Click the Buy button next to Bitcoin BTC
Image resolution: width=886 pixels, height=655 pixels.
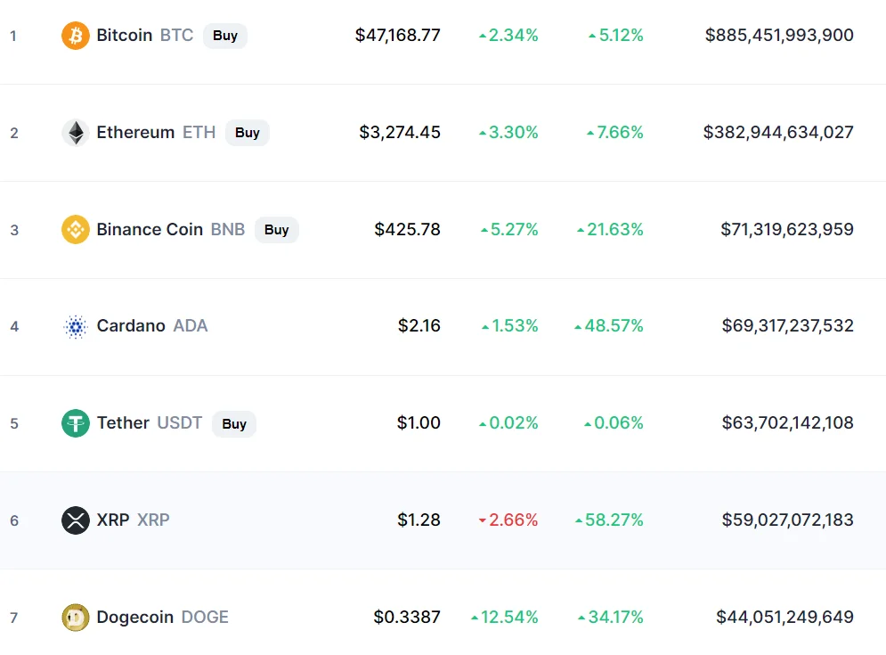(225, 36)
